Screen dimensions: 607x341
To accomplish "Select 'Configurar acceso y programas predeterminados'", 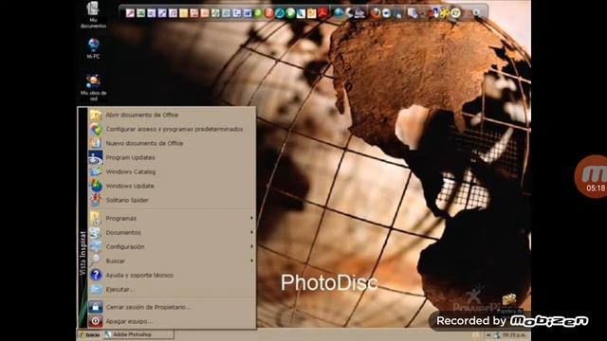I will (171, 129).
